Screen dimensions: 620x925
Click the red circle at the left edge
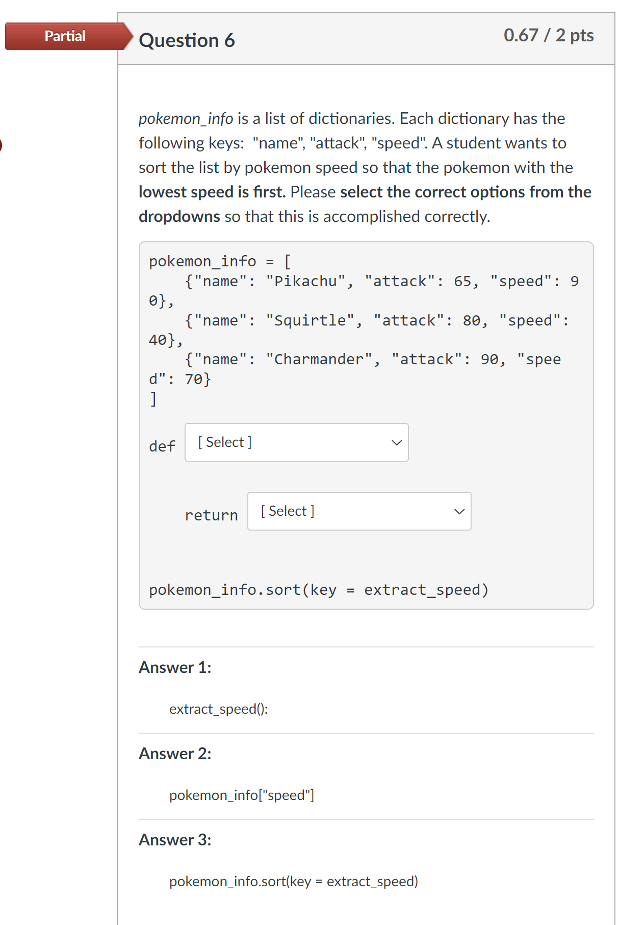[x=1, y=145]
